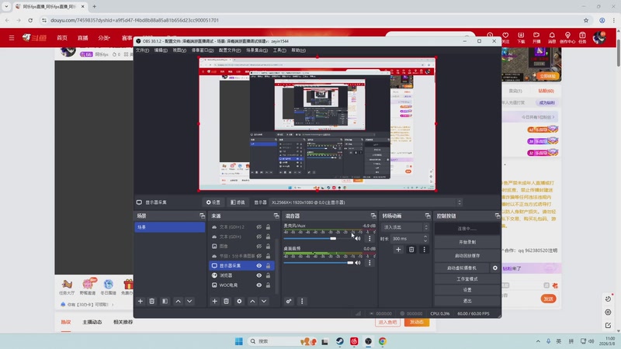Screen dimensions: 621x349
Task: Hide the 浏览器 source
Action: [259, 275]
